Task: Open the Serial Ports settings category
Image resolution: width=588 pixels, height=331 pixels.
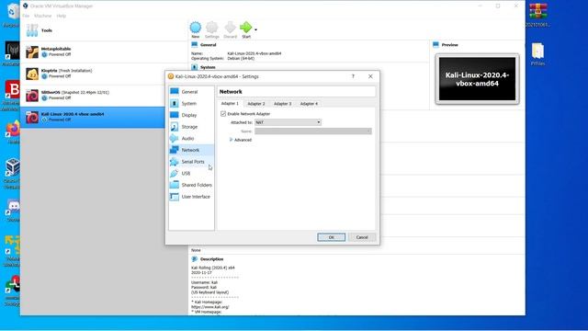Action: [191, 162]
